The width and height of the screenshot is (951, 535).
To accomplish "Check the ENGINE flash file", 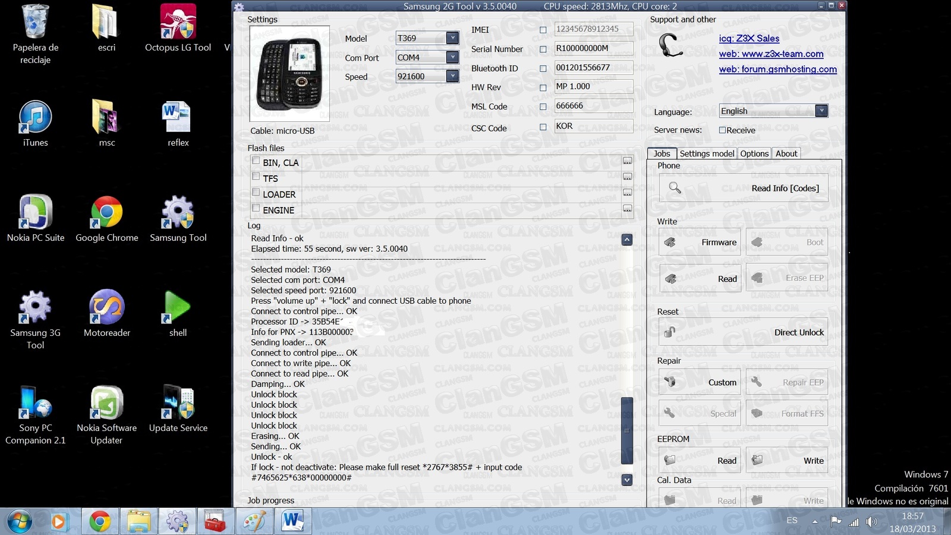I will [x=256, y=208].
